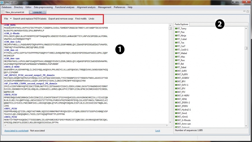
Task: Open the Databases menu
Action: point(7,7)
